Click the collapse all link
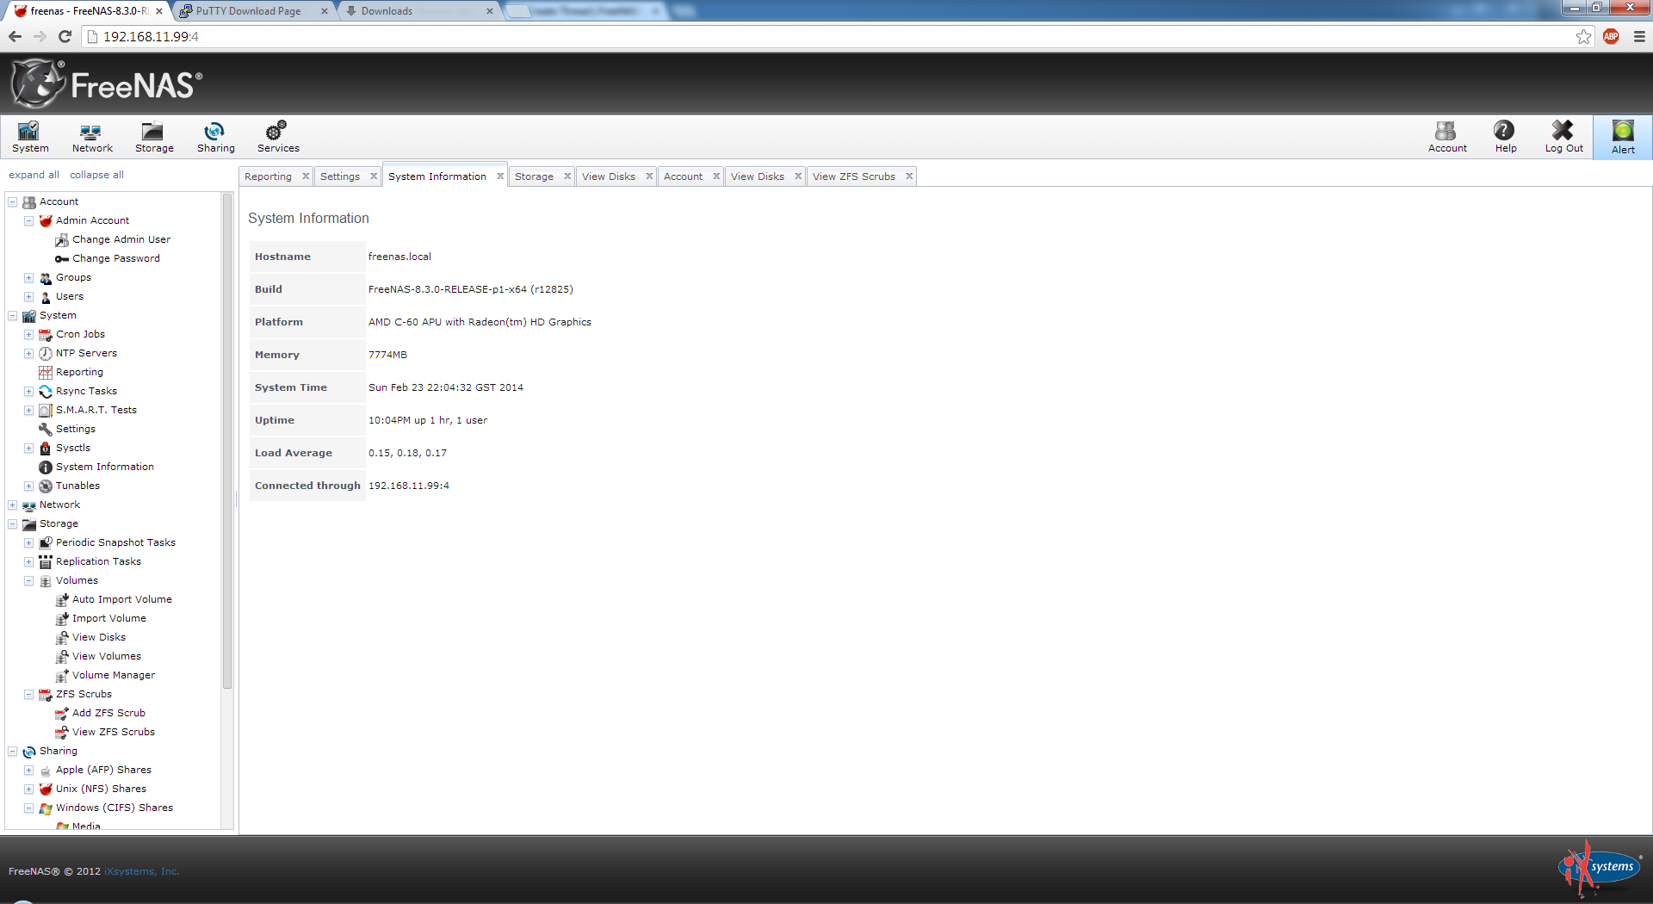This screenshot has height=904, width=1653. point(96,175)
